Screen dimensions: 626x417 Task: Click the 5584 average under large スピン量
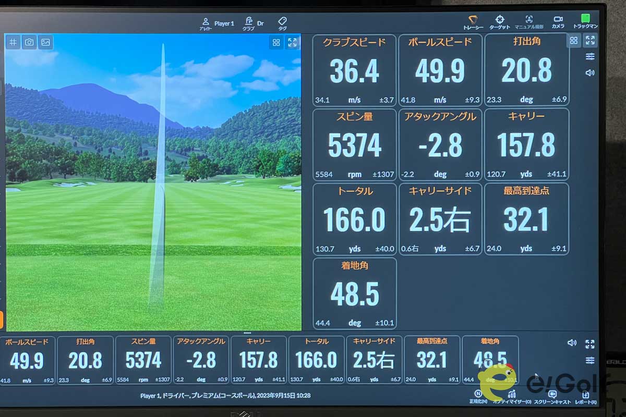(x=324, y=174)
